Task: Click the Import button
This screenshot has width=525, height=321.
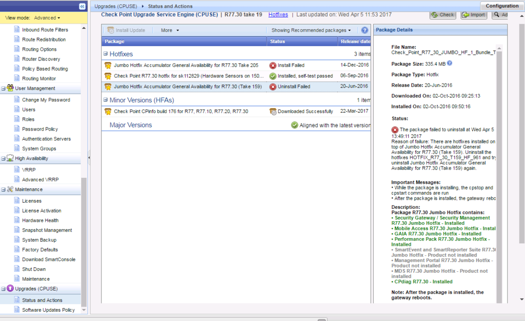Action: coord(474,15)
